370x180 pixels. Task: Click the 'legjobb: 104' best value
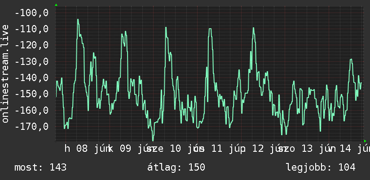[x=321, y=167]
